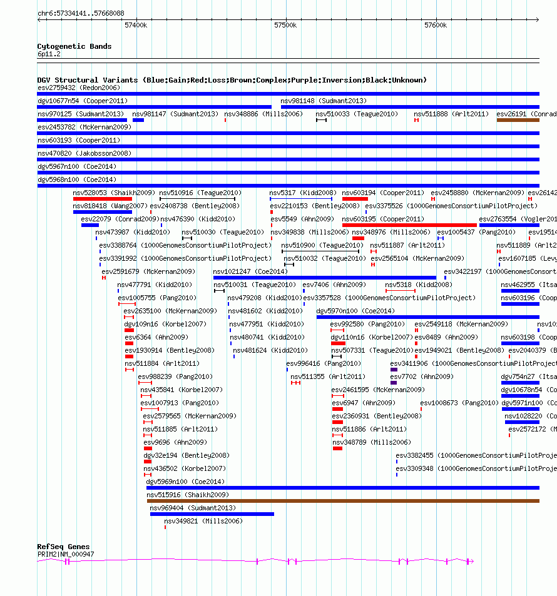The height and width of the screenshot is (596, 557).
Task: Select dgv5967n100 (Coe2014) label
Action: 77,166
